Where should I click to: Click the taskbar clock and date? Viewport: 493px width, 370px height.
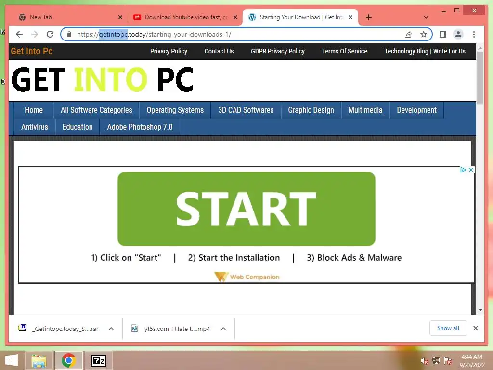pyautogui.click(x=472, y=361)
